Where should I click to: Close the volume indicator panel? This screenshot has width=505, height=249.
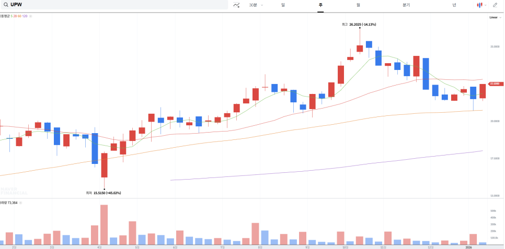(x=20, y=203)
